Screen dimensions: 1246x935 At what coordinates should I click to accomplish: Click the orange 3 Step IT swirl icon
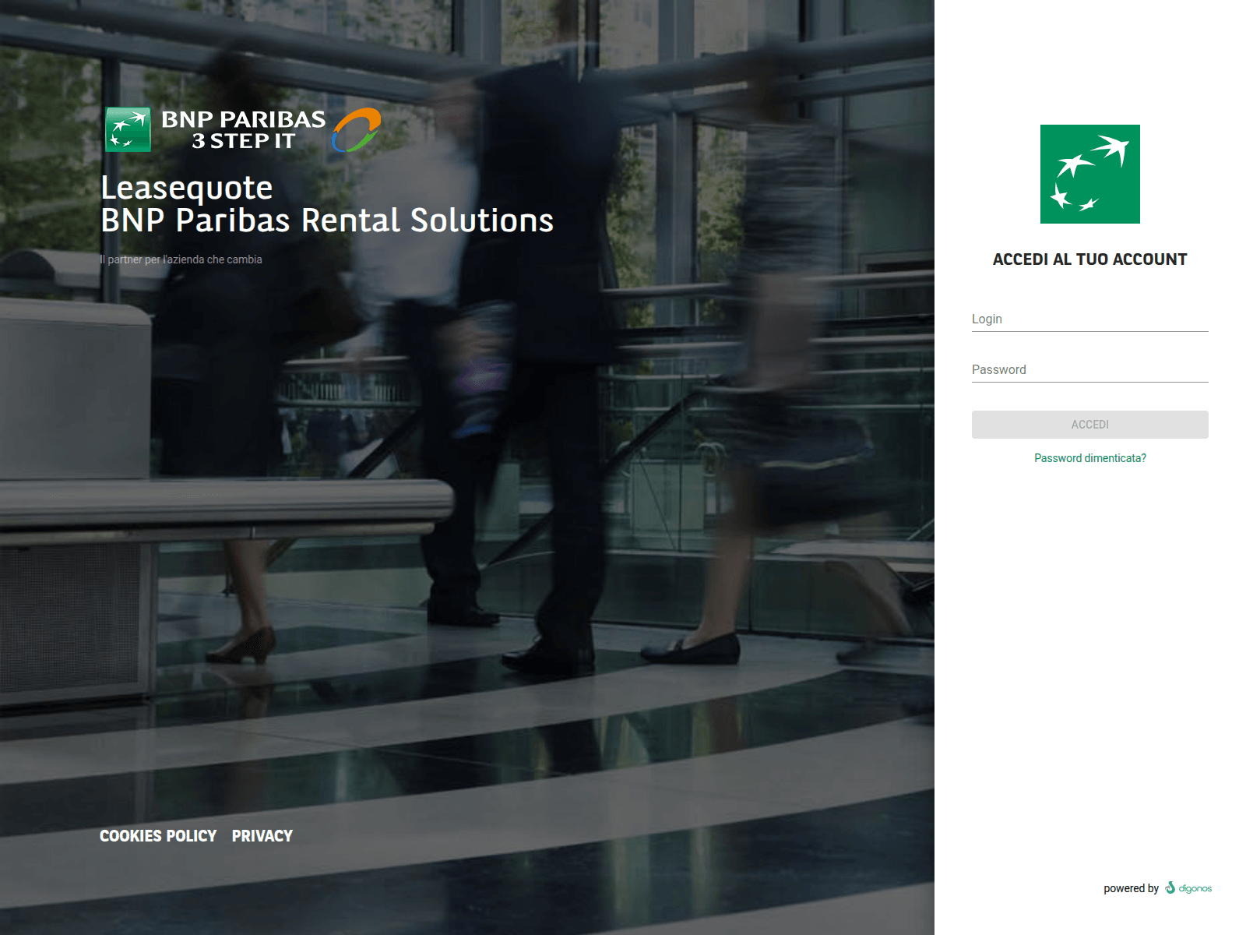click(x=357, y=129)
